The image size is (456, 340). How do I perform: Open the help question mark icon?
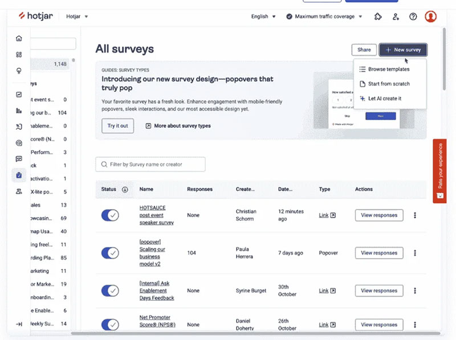pos(413,17)
